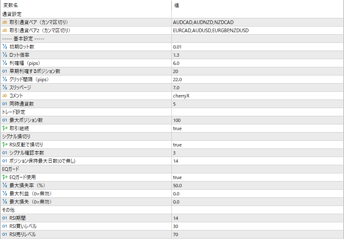Toggle the RSI反転で損切り true value

point(178,144)
